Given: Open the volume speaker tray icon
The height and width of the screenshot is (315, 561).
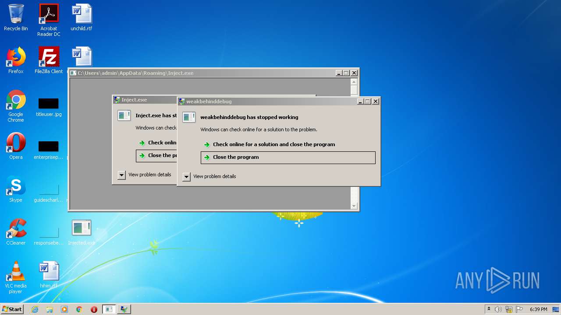Looking at the screenshot, I should (498, 309).
